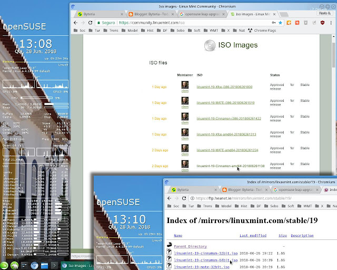Open the Model bookmark folder, top window
Viewport: 337px width, 270px height.
click(x=130, y=31)
